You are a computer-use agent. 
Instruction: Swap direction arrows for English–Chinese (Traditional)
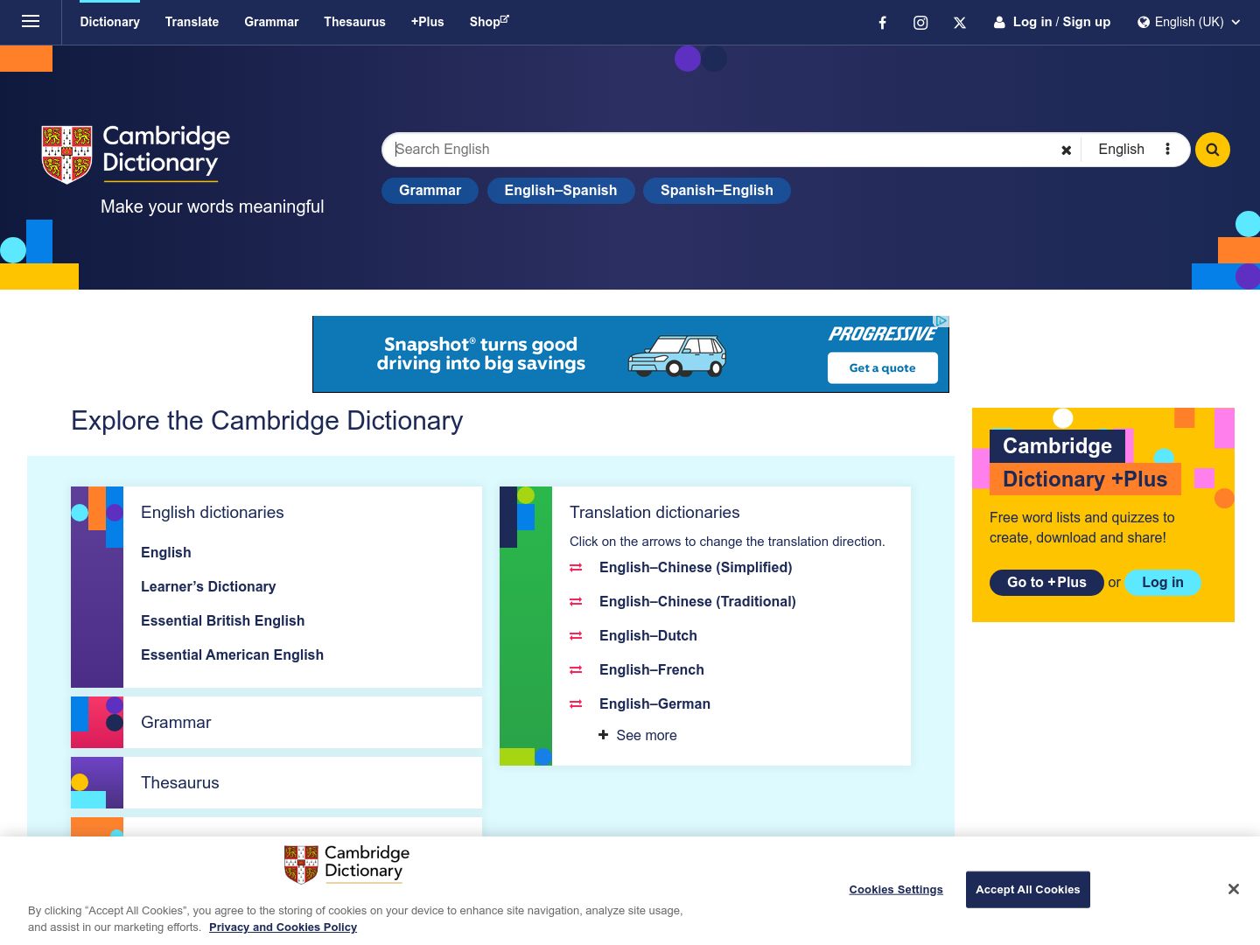coord(576,602)
